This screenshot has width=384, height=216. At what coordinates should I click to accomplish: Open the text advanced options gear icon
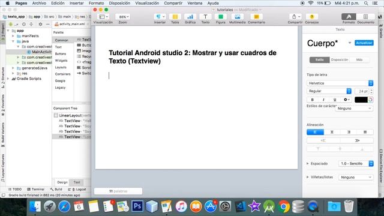[347, 100]
